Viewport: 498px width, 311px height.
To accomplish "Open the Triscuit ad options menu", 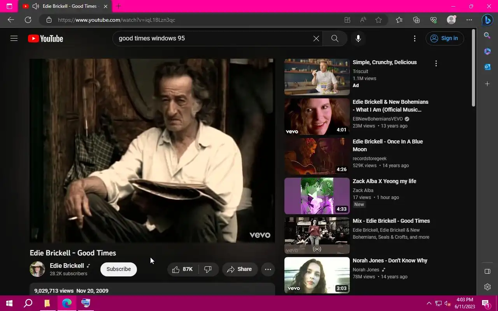I will click(x=436, y=63).
